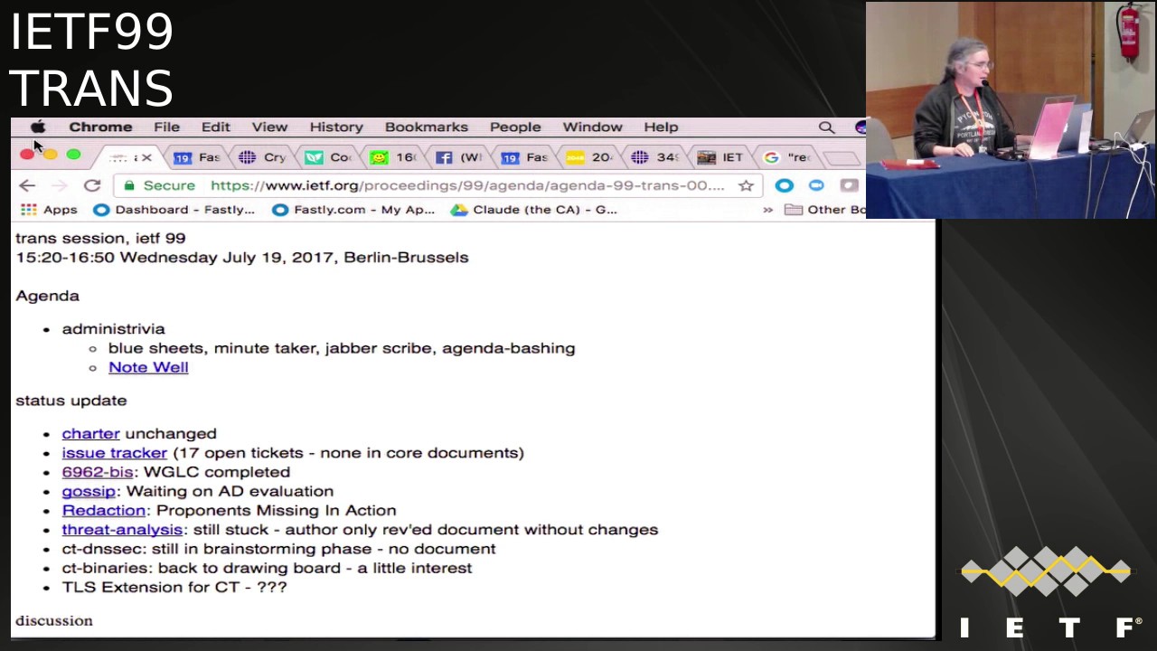Image resolution: width=1157 pixels, height=651 pixels.
Task: Switch to the '34' globe-icon tab
Action: pos(656,157)
